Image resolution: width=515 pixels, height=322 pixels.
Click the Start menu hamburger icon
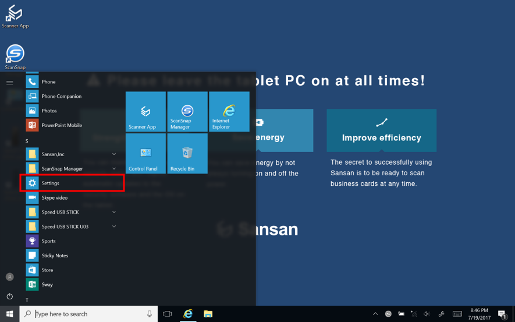(x=10, y=83)
